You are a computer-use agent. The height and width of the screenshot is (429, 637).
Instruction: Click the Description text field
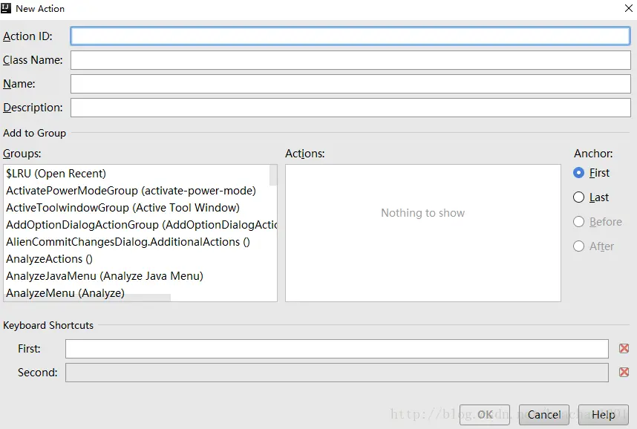350,108
